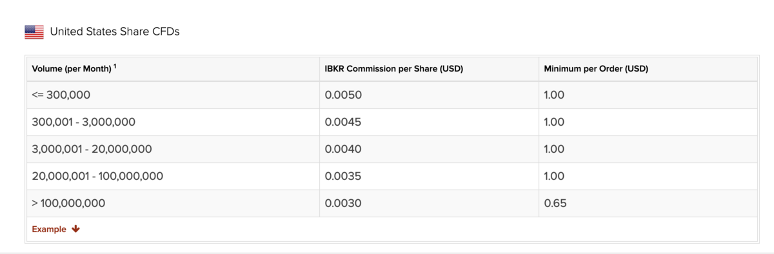
Task: Select the 3,000,001 - 20,000,000 tier cell
Action: tap(92, 149)
